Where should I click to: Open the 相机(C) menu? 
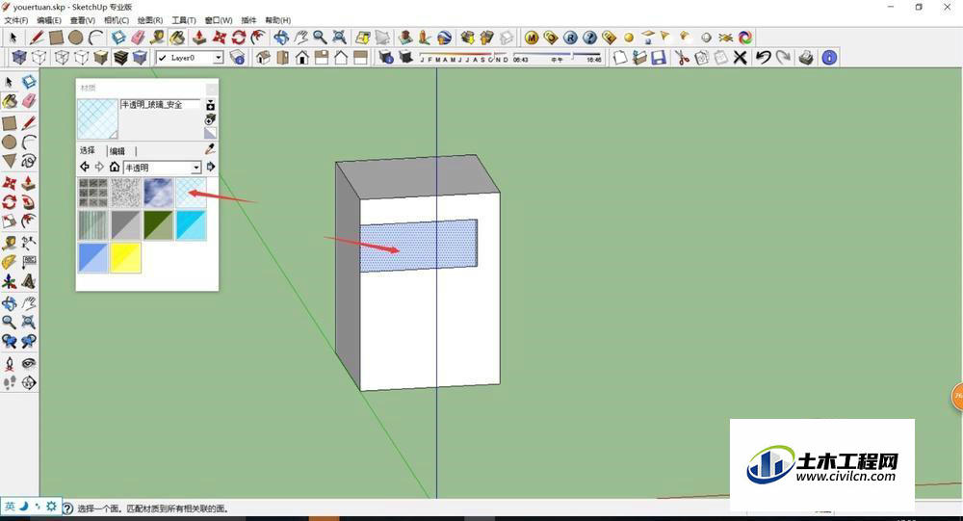[x=117, y=20]
